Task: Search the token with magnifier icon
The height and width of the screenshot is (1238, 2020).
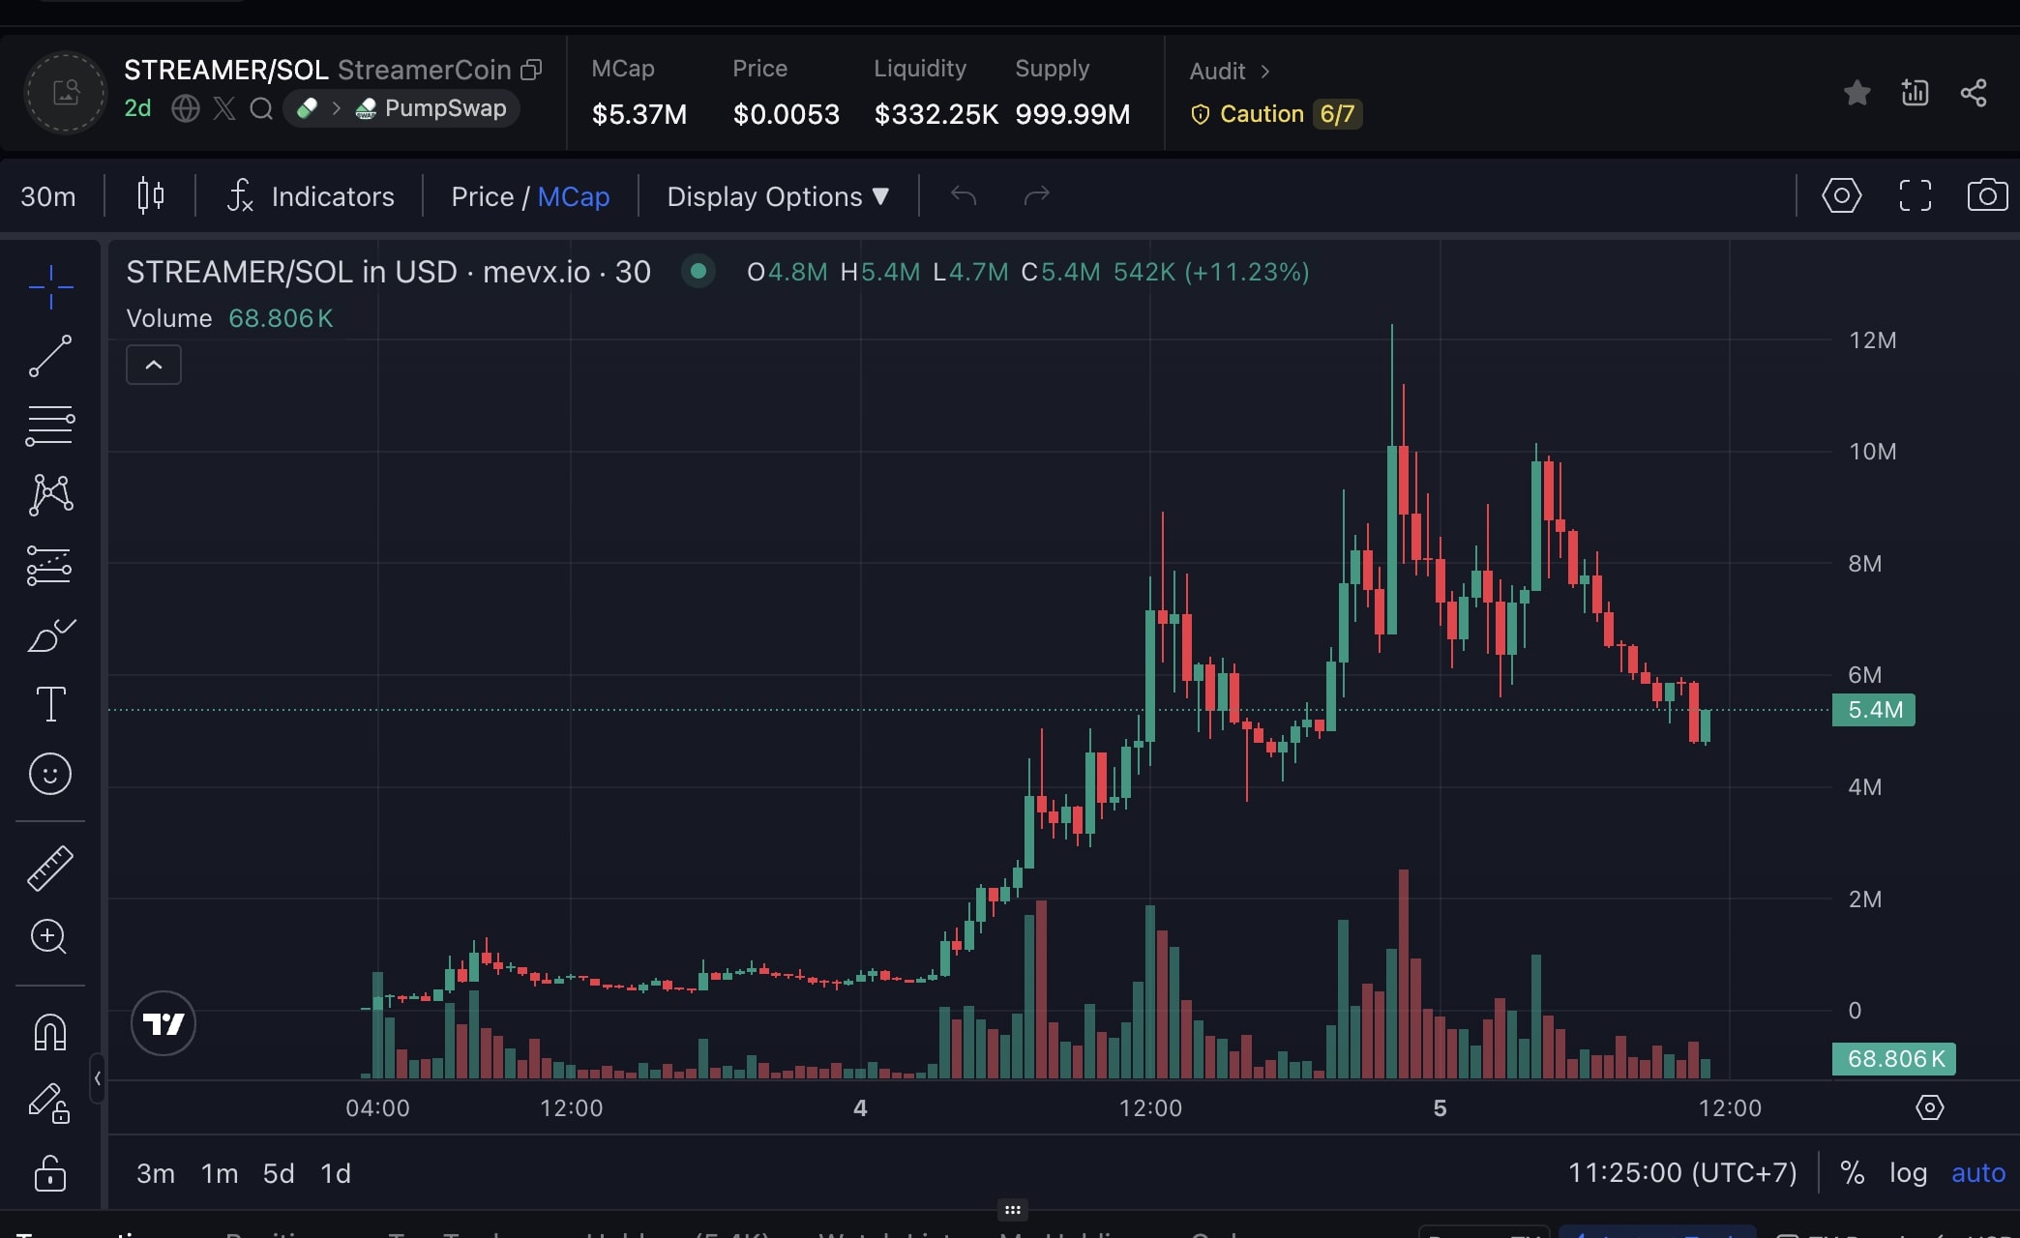Action: point(261,108)
